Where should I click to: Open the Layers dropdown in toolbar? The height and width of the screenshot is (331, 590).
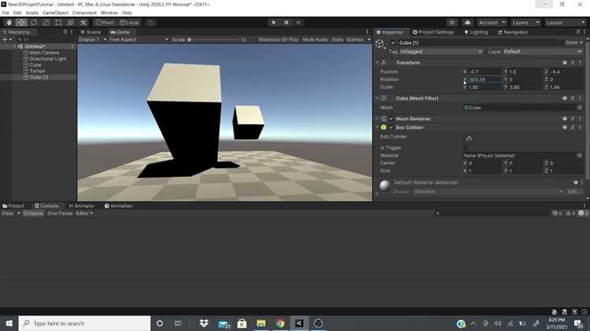[x=525, y=23]
